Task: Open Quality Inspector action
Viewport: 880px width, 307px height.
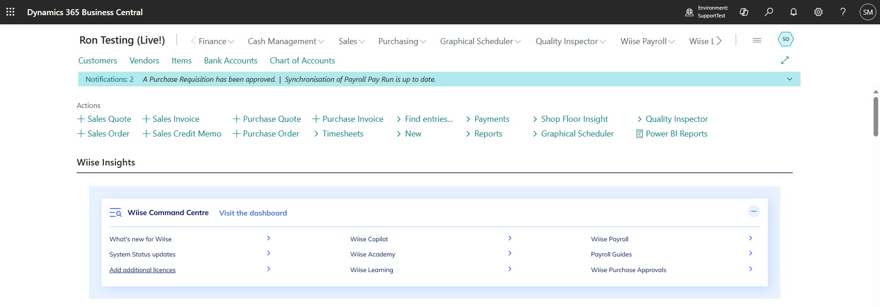Action: (672, 119)
